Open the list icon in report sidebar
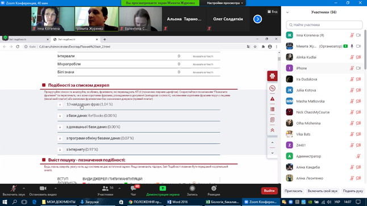This screenshot has width=367, height=206. click(272, 110)
